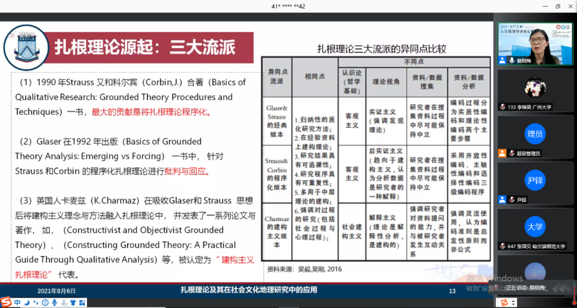577x308 pixels.
Task: Click the table header cell 相同点
Action: click(315, 77)
